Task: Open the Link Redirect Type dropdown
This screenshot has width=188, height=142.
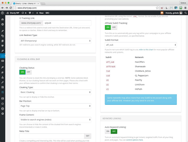Action: [x=55, y=41]
